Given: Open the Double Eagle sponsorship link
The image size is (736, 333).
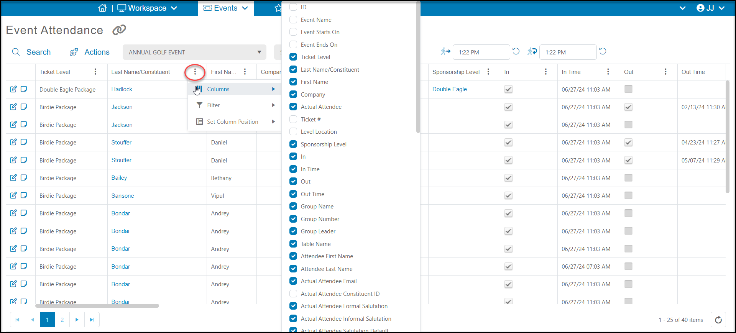Looking at the screenshot, I should click(450, 89).
